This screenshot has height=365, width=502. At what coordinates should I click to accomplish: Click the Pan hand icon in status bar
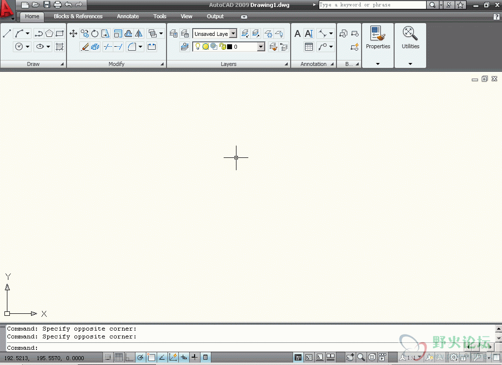350,357
